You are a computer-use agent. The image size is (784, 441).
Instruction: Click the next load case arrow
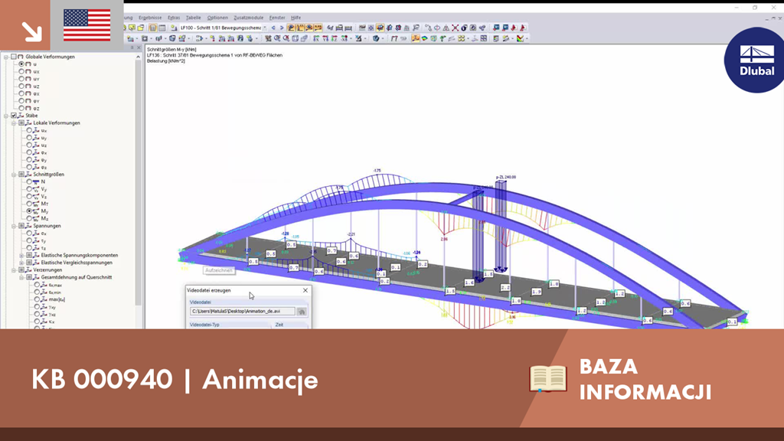[x=282, y=28]
